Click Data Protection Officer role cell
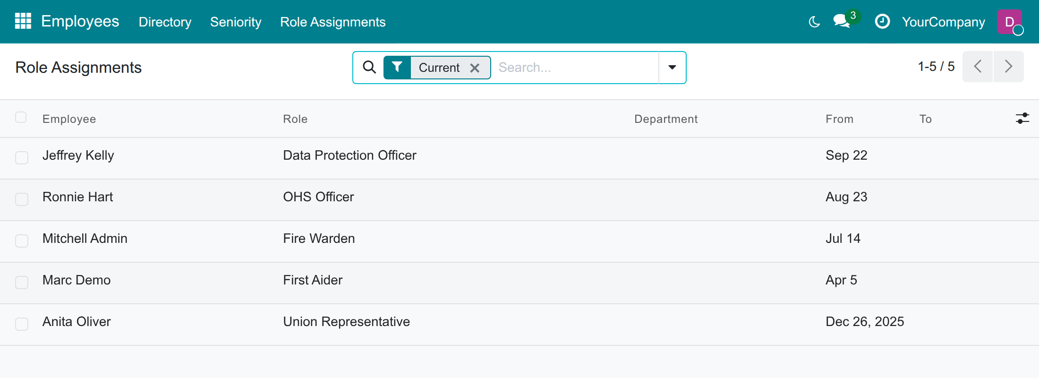Image resolution: width=1039 pixels, height=378 pixels. (349, 155)
